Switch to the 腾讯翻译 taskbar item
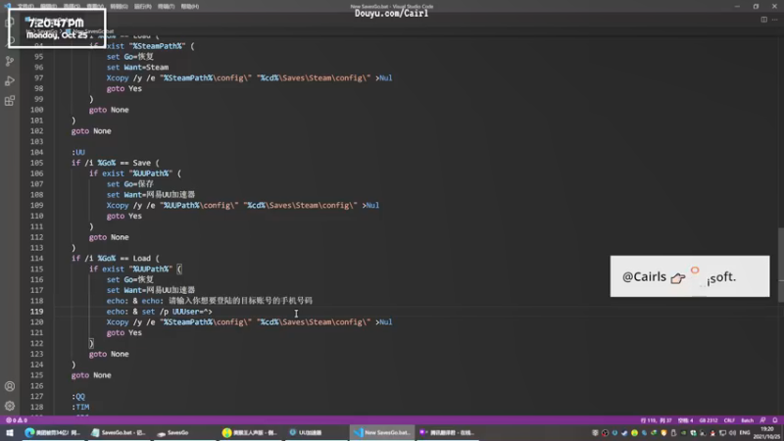Viewport: 784px width, 441px height. 447,432
